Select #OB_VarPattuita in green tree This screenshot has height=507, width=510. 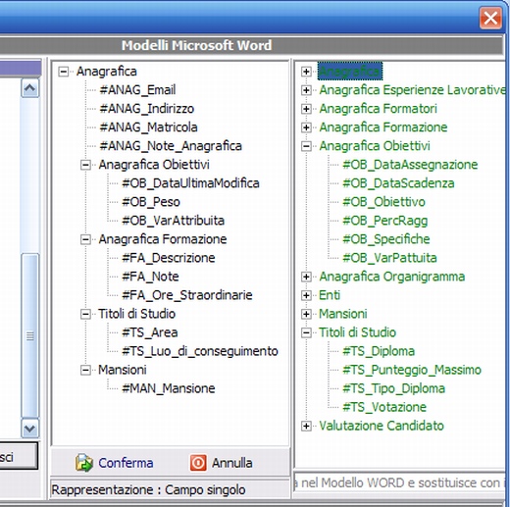pos(389,258)
